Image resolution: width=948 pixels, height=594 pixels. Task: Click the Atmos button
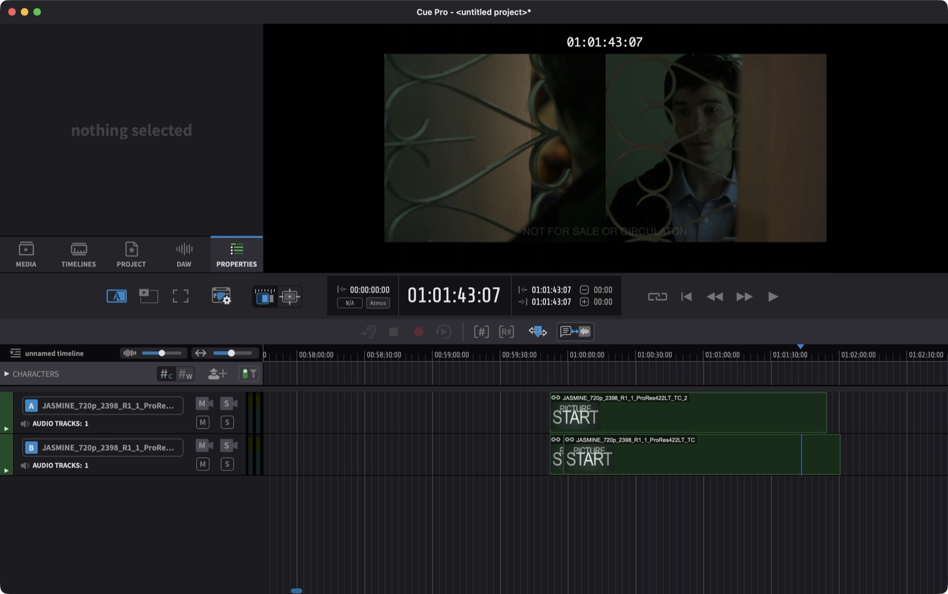coord(378,303)
